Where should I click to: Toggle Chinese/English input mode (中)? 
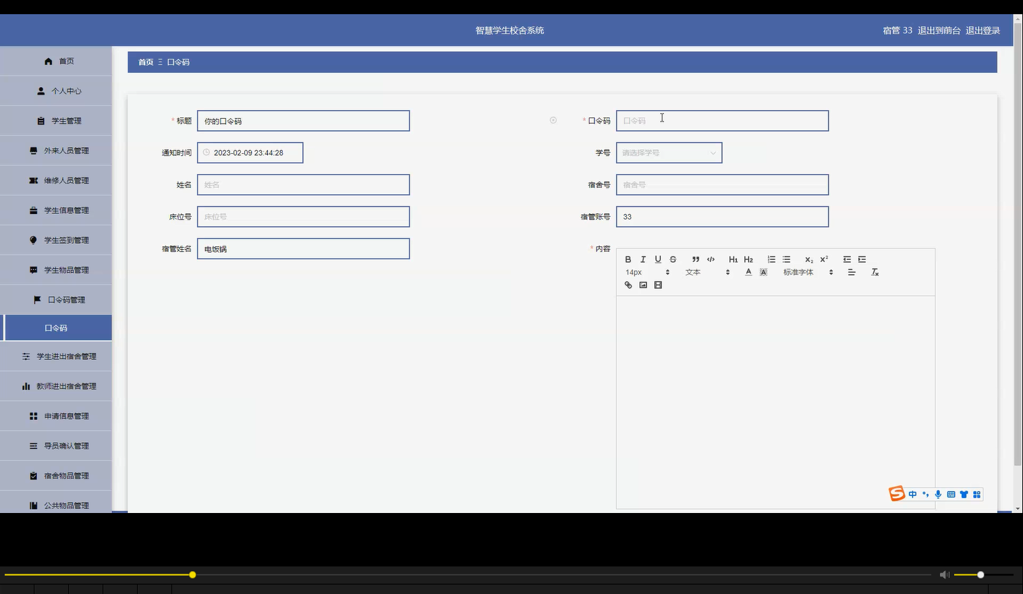[x=912, y=495]
